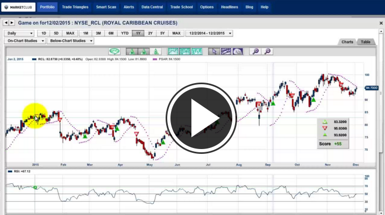Play the video with center play button
Image resolution: width=385 pixels, height=215 pixels.
click(x=201, y=118)
